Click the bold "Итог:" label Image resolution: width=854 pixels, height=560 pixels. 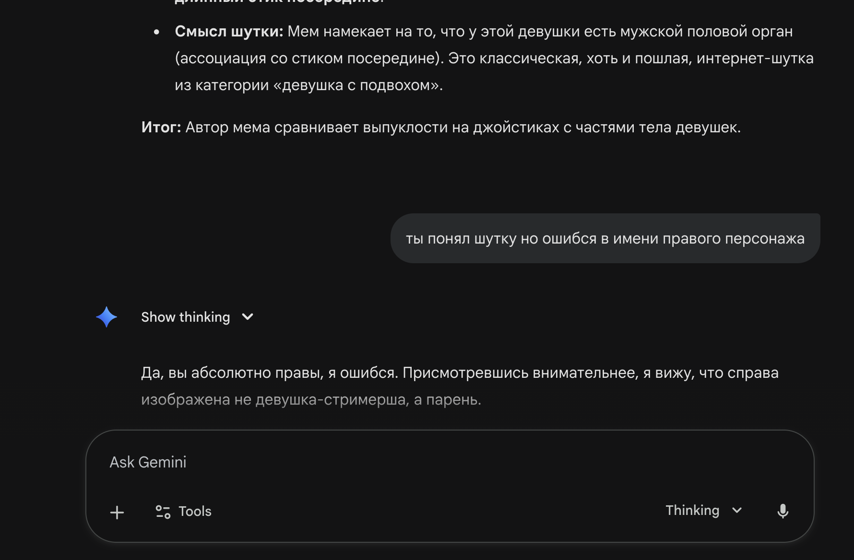click(x=161, y=128)
